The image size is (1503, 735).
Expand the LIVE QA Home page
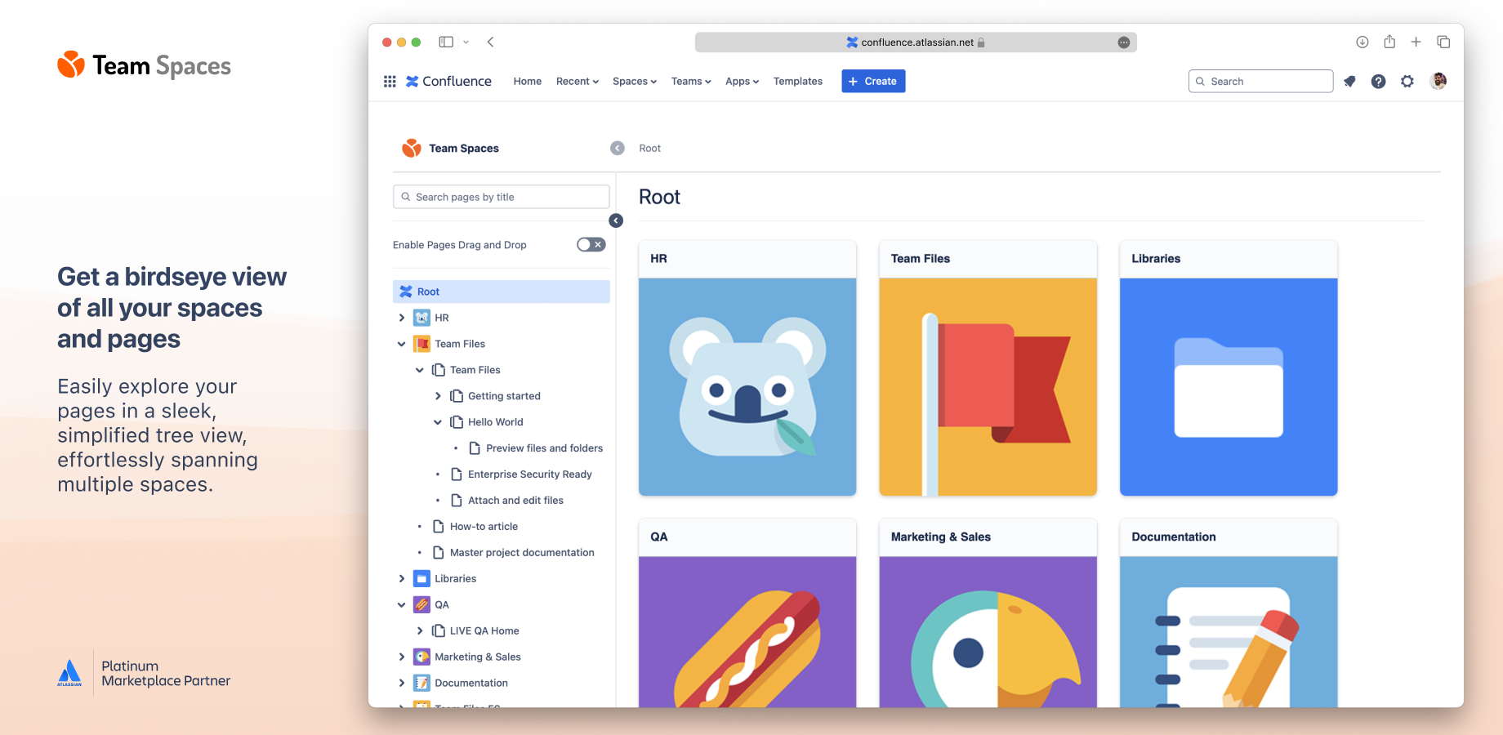[x=420, y=631]
